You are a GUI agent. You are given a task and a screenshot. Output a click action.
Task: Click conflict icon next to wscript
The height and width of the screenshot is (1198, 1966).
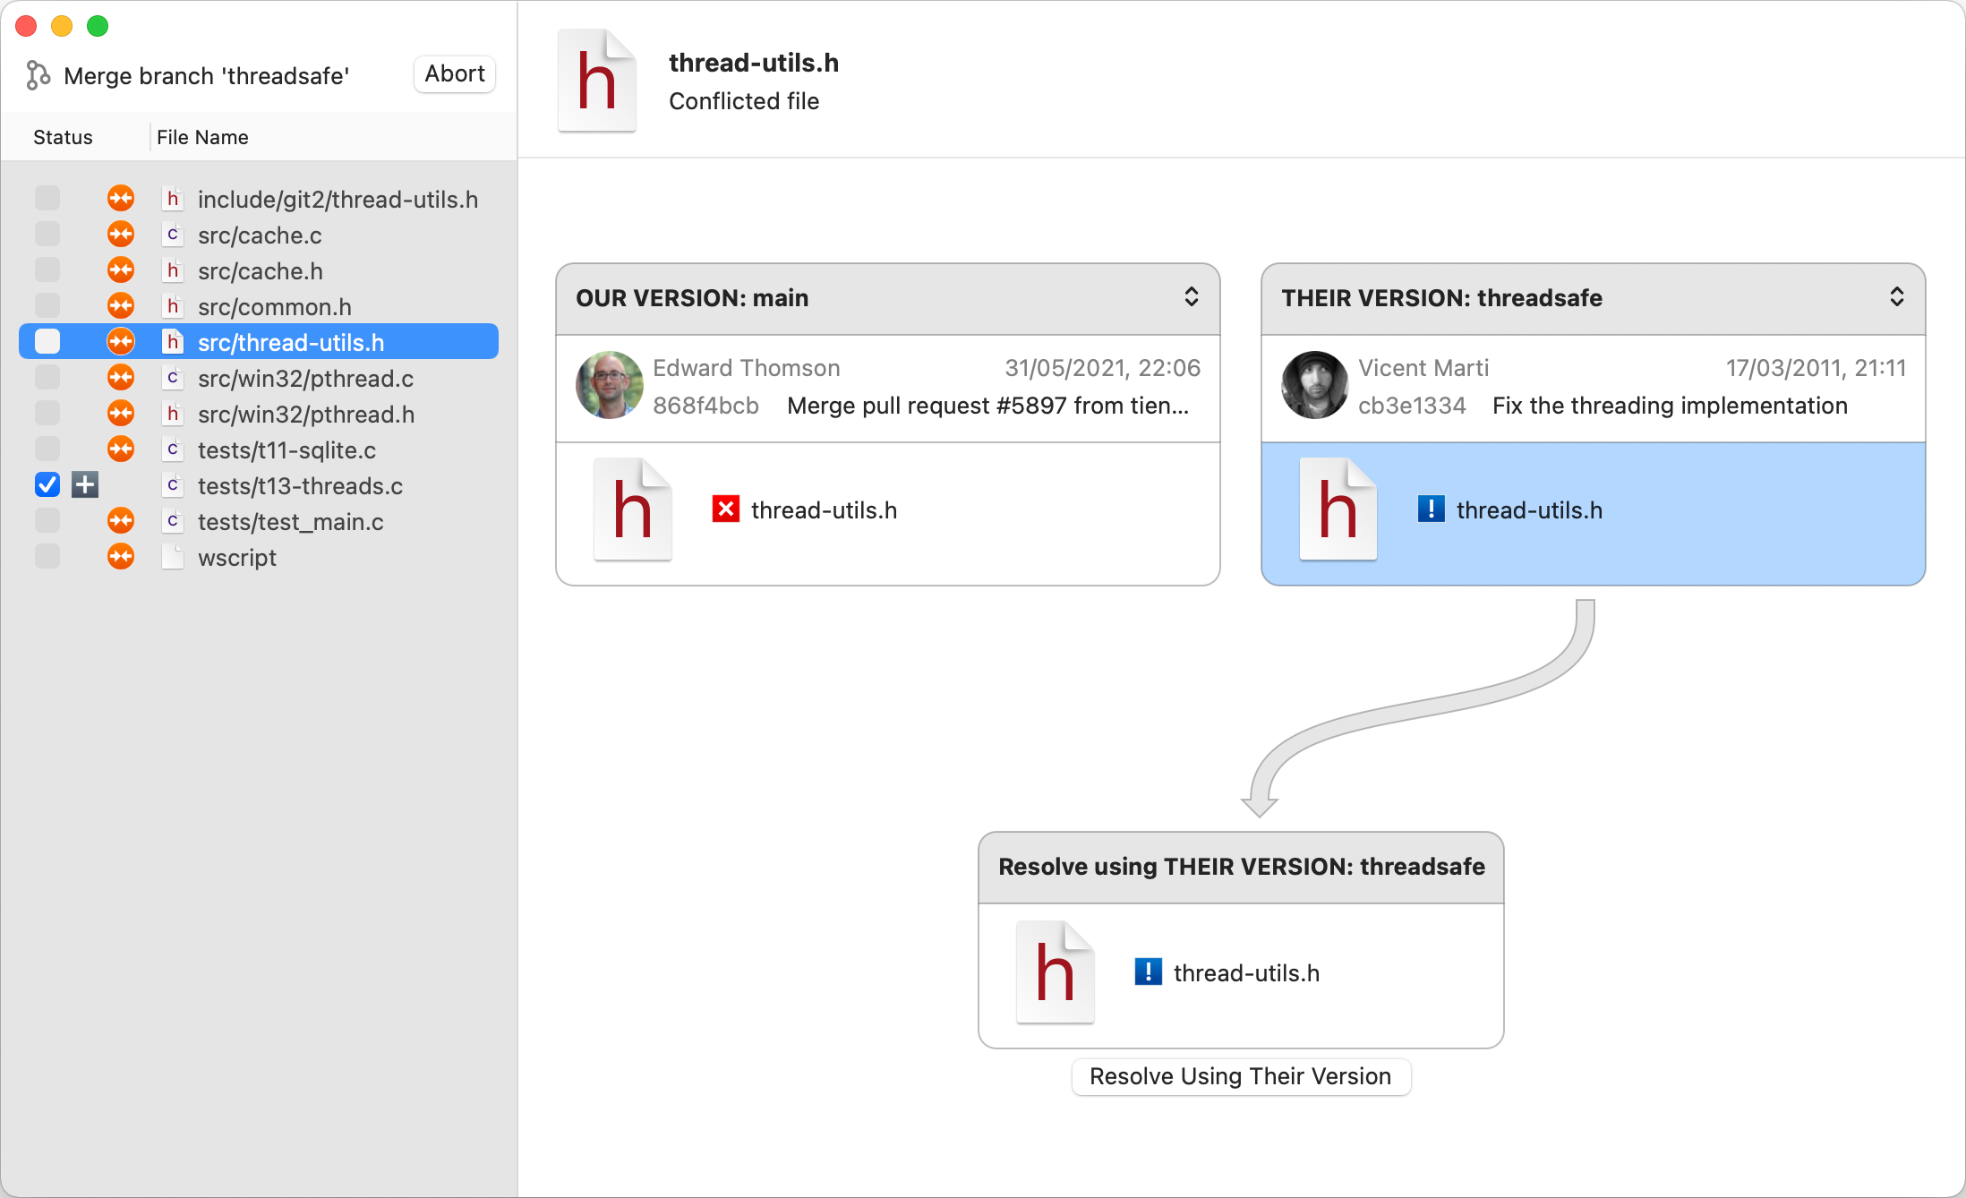point(121,557)
